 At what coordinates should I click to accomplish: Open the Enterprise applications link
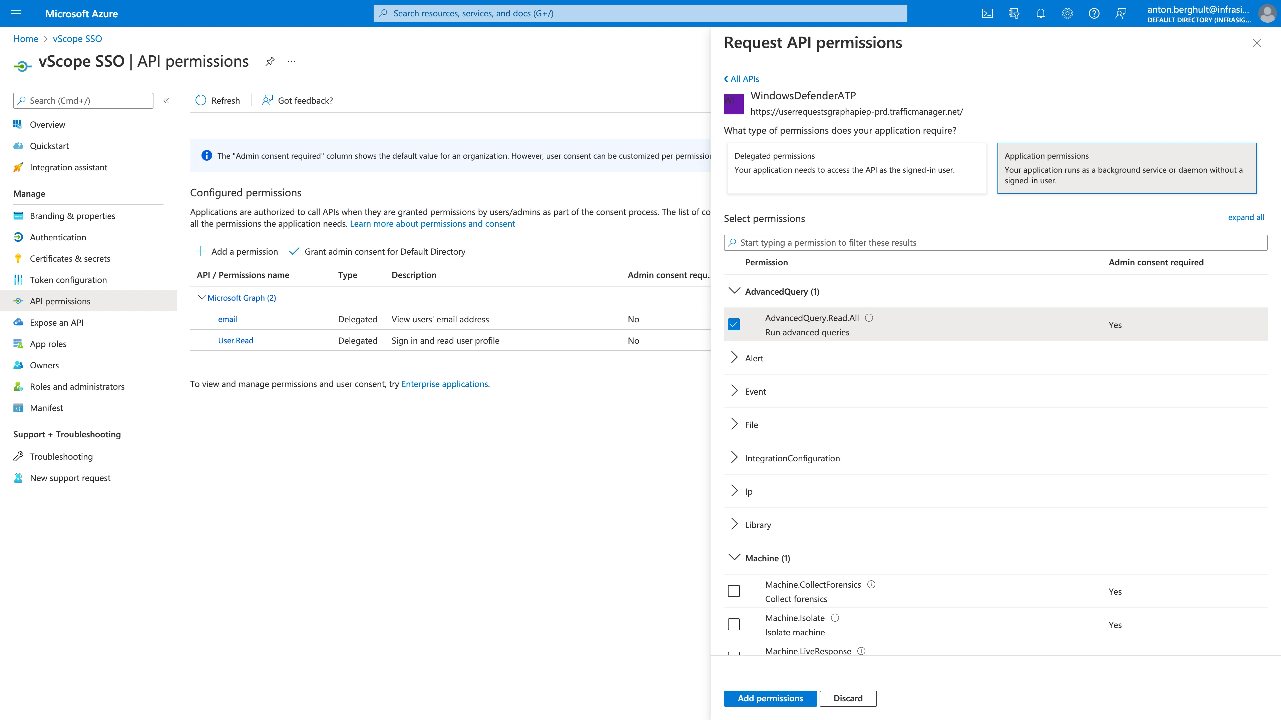445,384
